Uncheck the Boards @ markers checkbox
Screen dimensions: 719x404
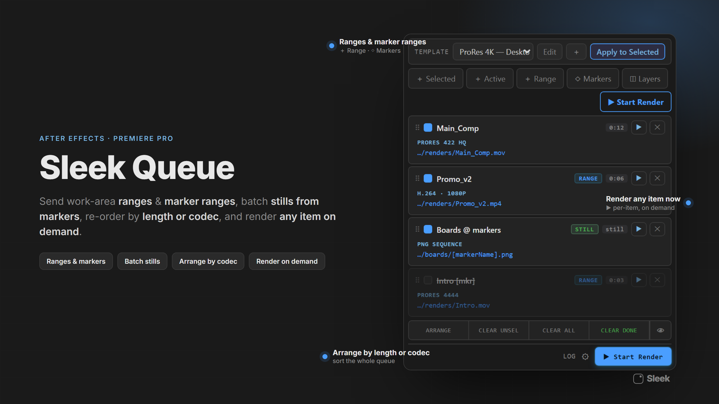pos(428,229)
